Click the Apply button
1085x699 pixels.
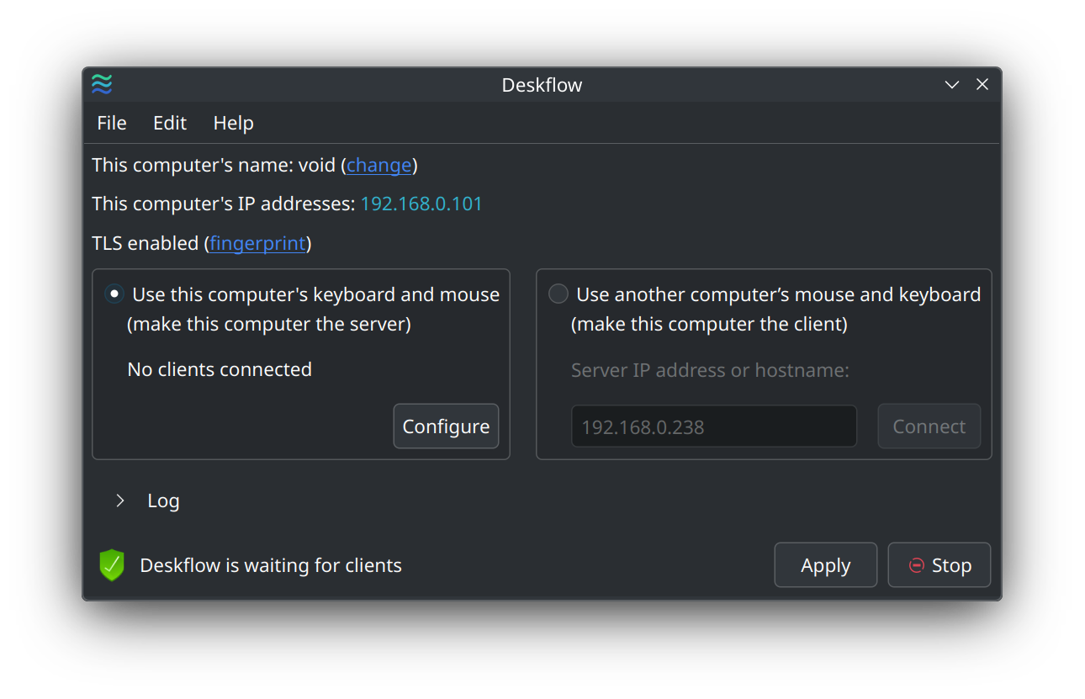[826, 565]
